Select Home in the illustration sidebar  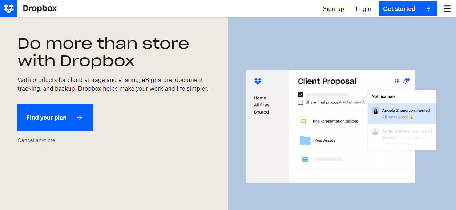260,98
